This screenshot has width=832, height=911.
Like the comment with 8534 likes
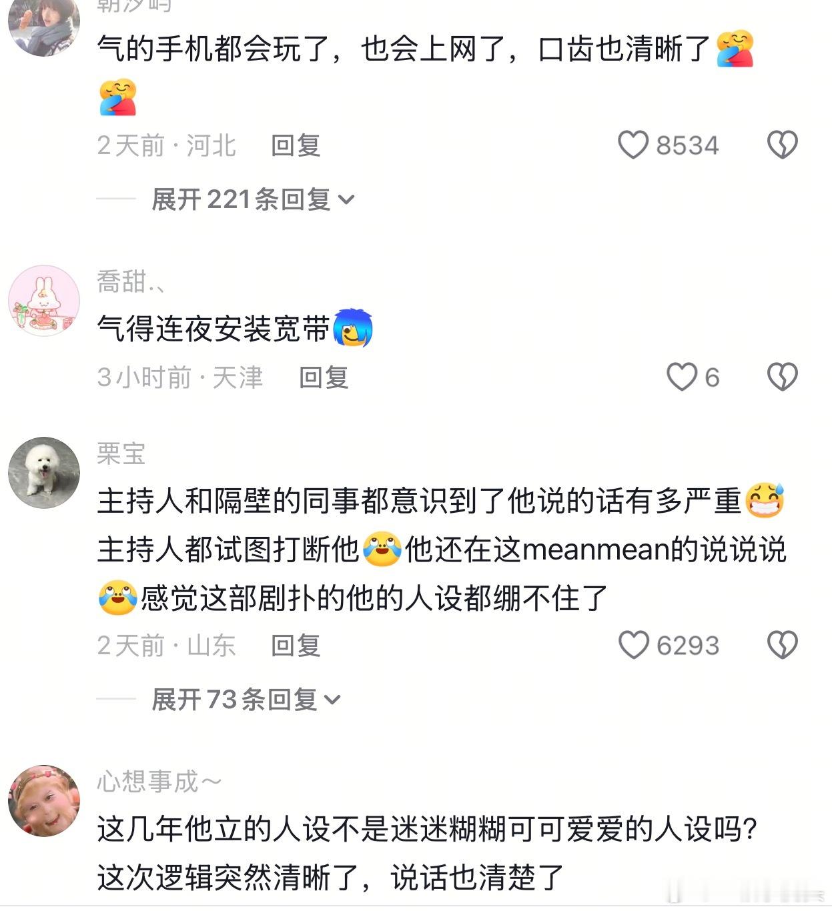pos(633,145)
